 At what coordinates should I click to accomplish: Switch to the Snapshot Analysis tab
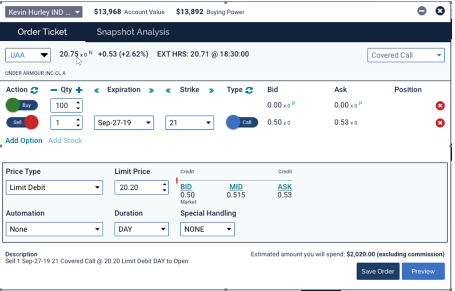(133, 32)
